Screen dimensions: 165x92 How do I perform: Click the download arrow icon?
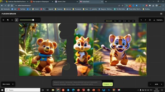154,20
